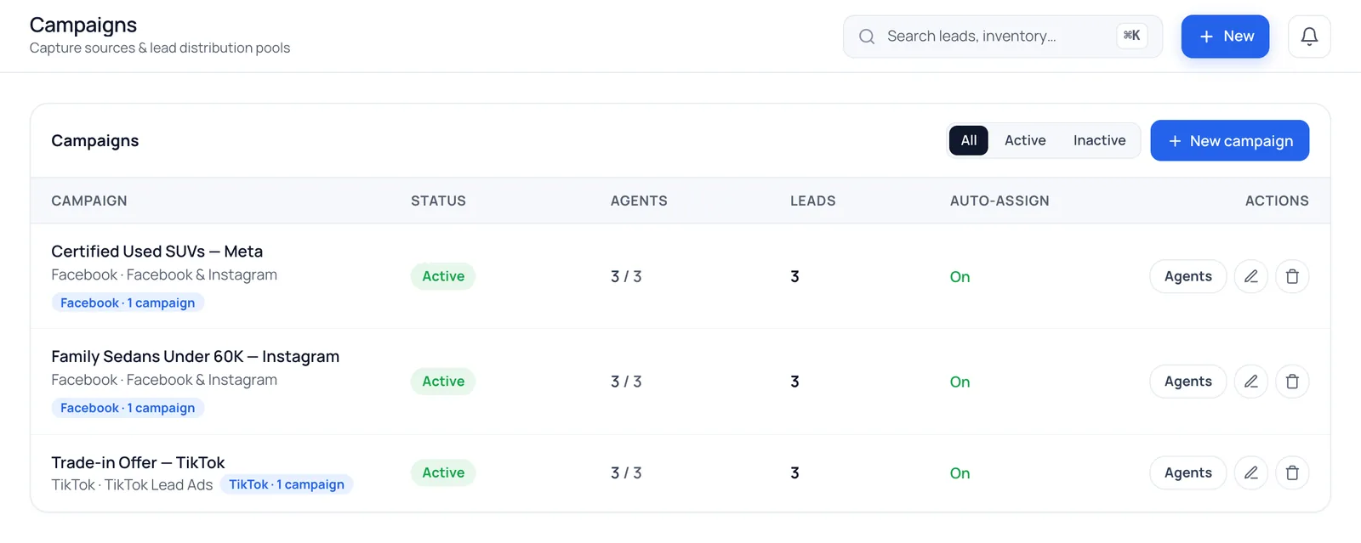Click 3 / 3 agents for Certified Used SUVs
1361x543 pixels.
(x=626, y=276)
